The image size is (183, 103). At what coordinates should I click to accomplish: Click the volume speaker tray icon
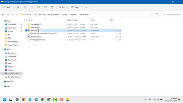click(x=158, y=100)
